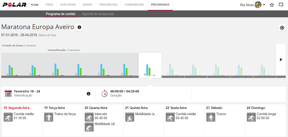Open Monday's Corrida média running icon

8,117
